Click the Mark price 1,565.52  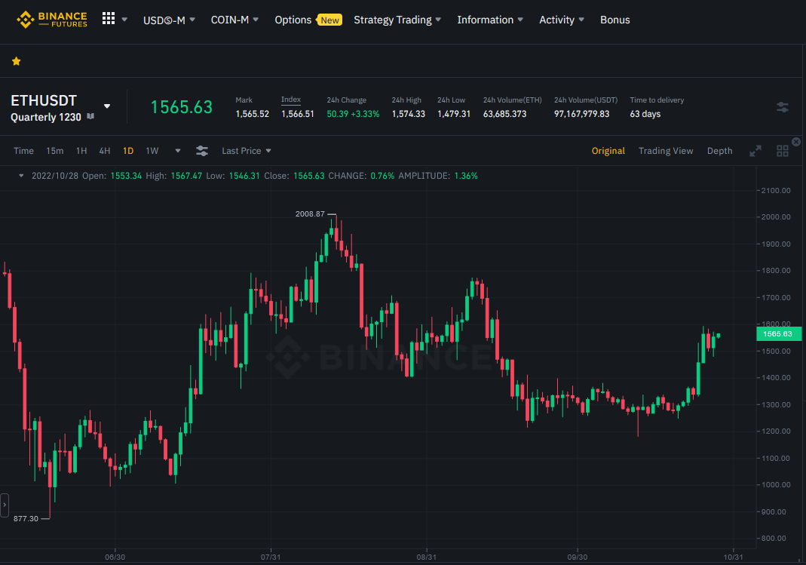tap(253, 114)
